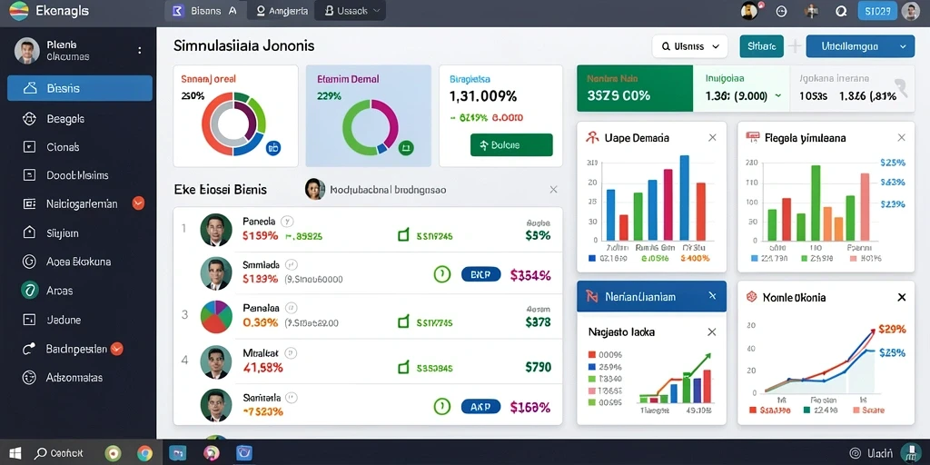
Task: Click the Aoea Ekokuna sidebar icon
Action: pos(29,262)
